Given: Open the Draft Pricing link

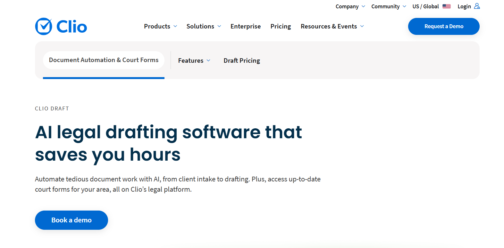Looking at the screenshot, I should pos(242,60).
